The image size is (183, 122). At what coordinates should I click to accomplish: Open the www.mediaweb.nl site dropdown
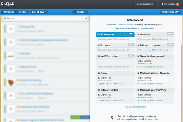(x=145, y=4)
